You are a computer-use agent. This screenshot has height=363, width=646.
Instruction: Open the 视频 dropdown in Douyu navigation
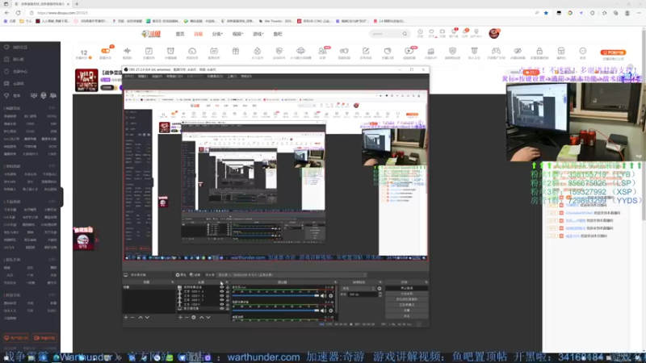(x=237, y=34)
